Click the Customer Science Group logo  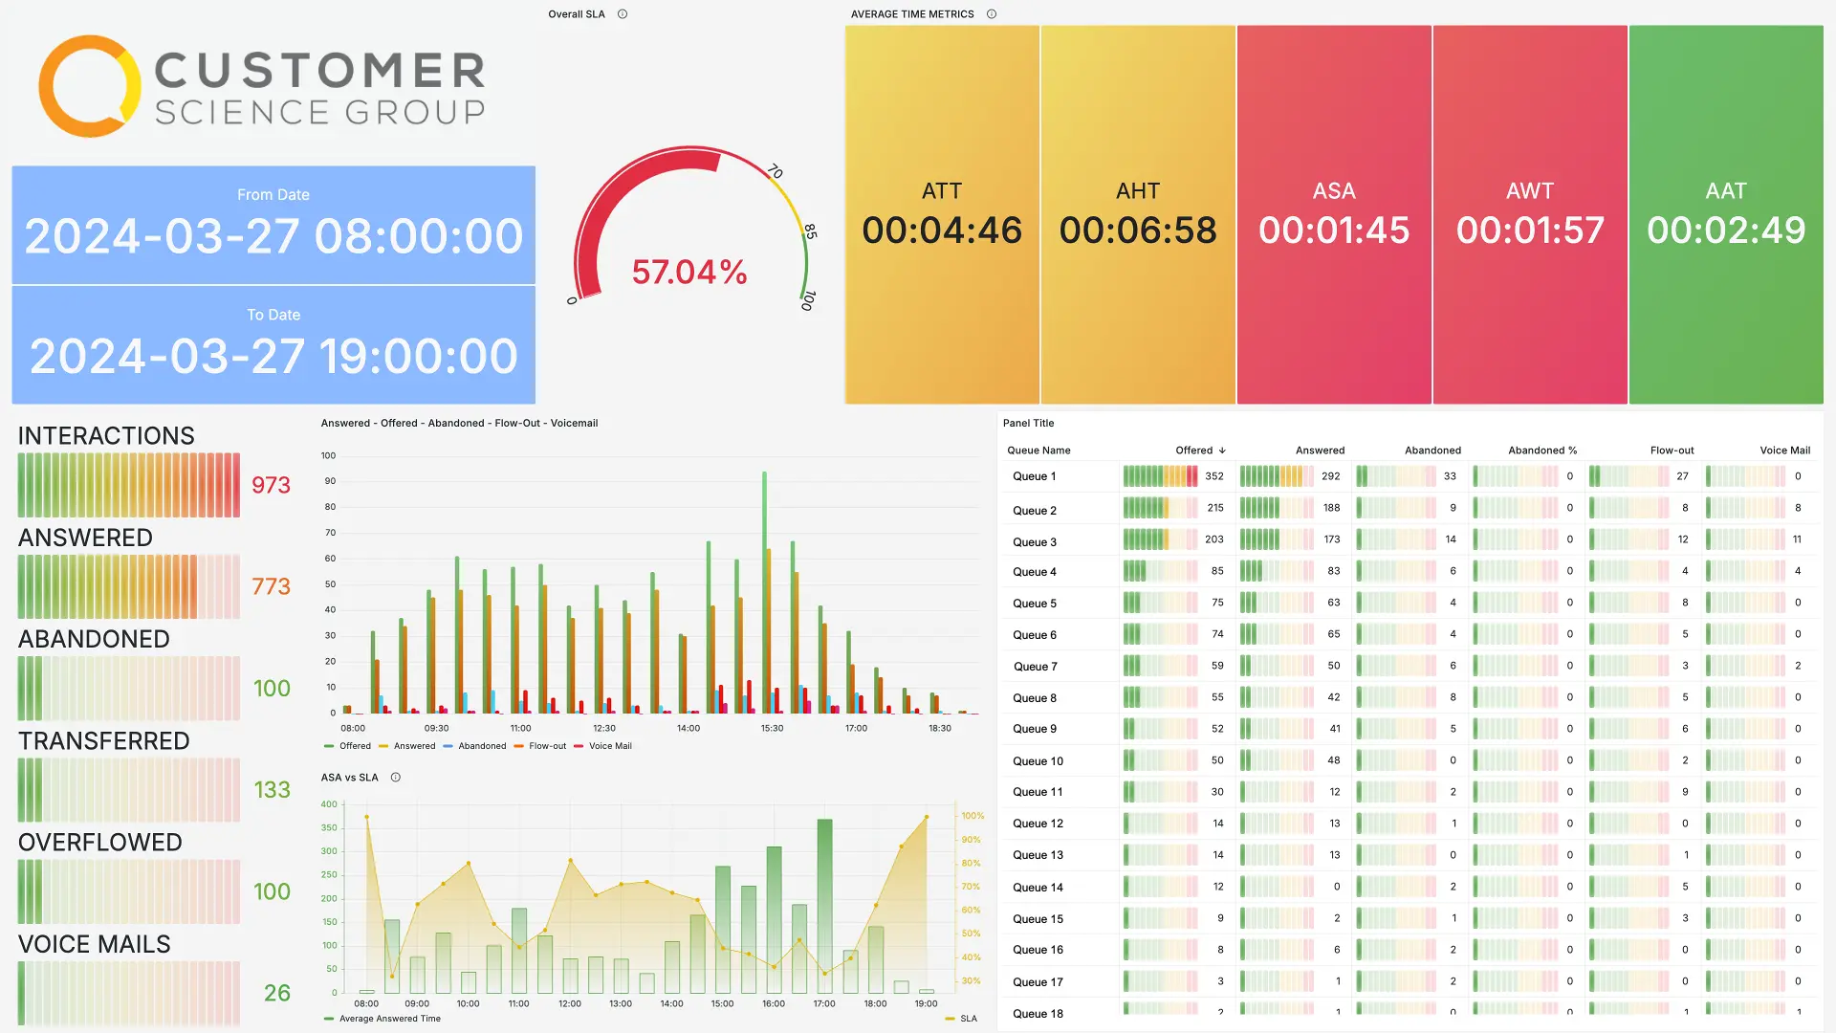pos(262,87)
